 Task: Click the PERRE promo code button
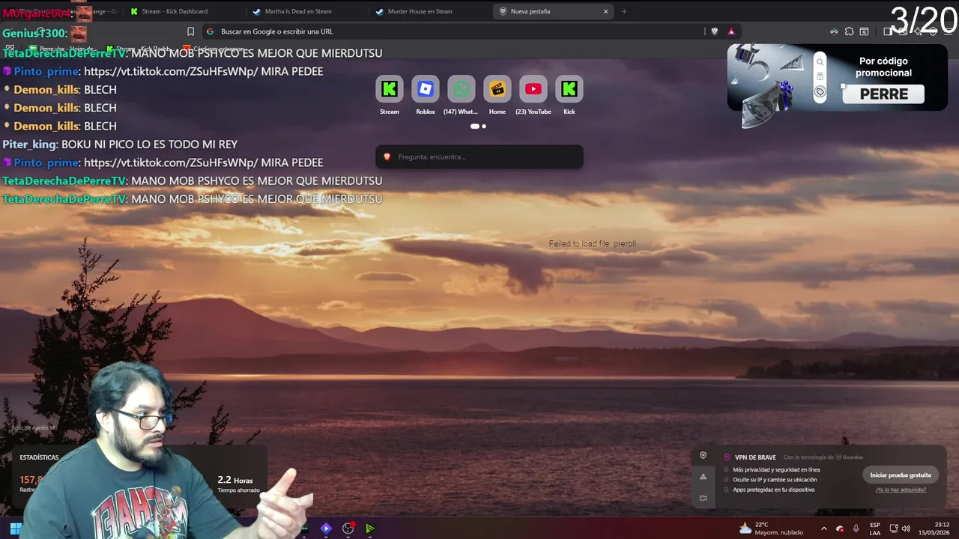tap(884, 94)
